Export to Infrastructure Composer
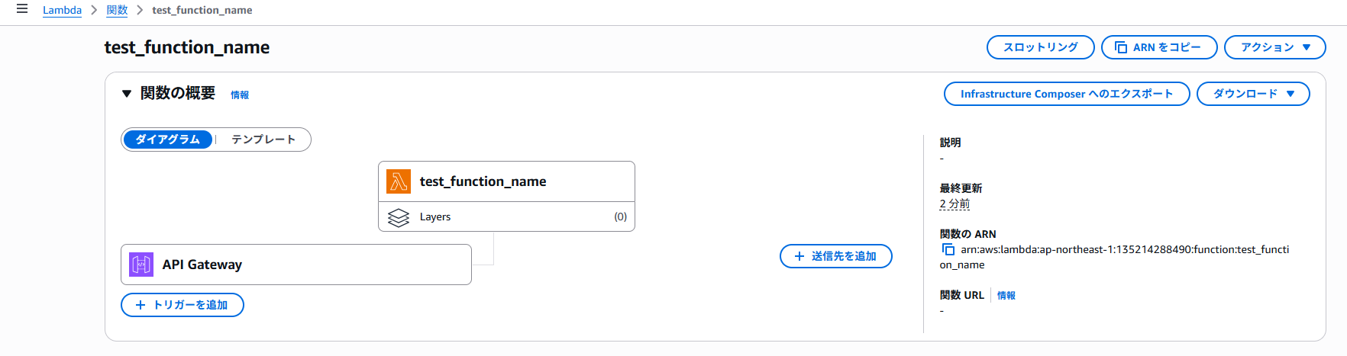The image size is (1347, 356). tap(1066, 94)
